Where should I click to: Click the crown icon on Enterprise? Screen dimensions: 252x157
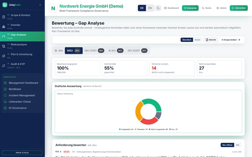click(185, 8)
